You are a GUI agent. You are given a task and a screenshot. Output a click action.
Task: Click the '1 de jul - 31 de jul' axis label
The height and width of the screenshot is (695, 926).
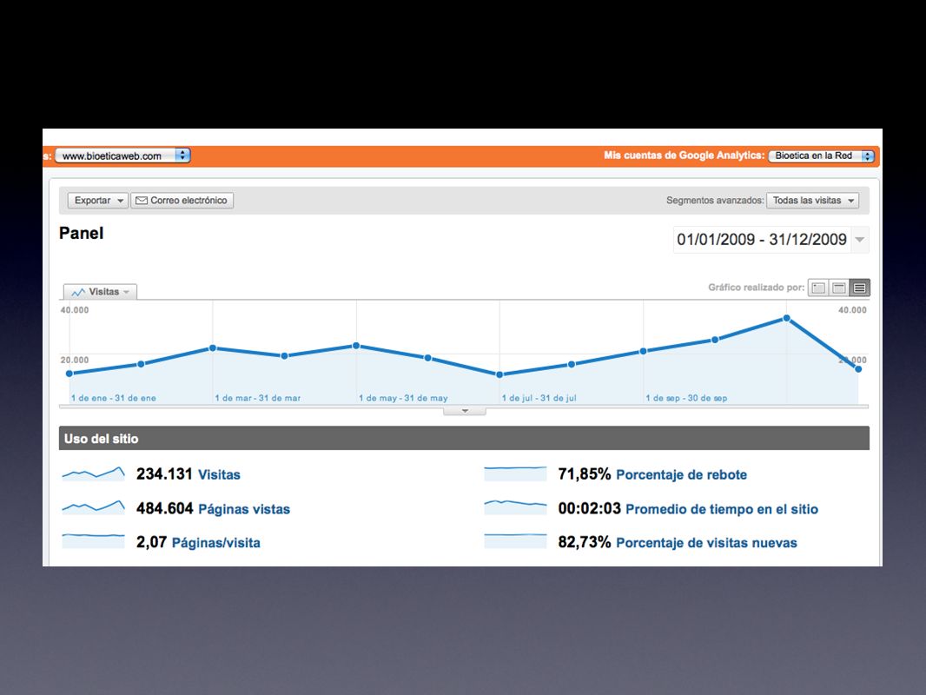[x=539, y=398]
